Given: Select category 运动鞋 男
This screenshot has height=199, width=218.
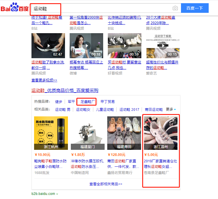Looking at the screenshot, I should (x=63, y=110).
